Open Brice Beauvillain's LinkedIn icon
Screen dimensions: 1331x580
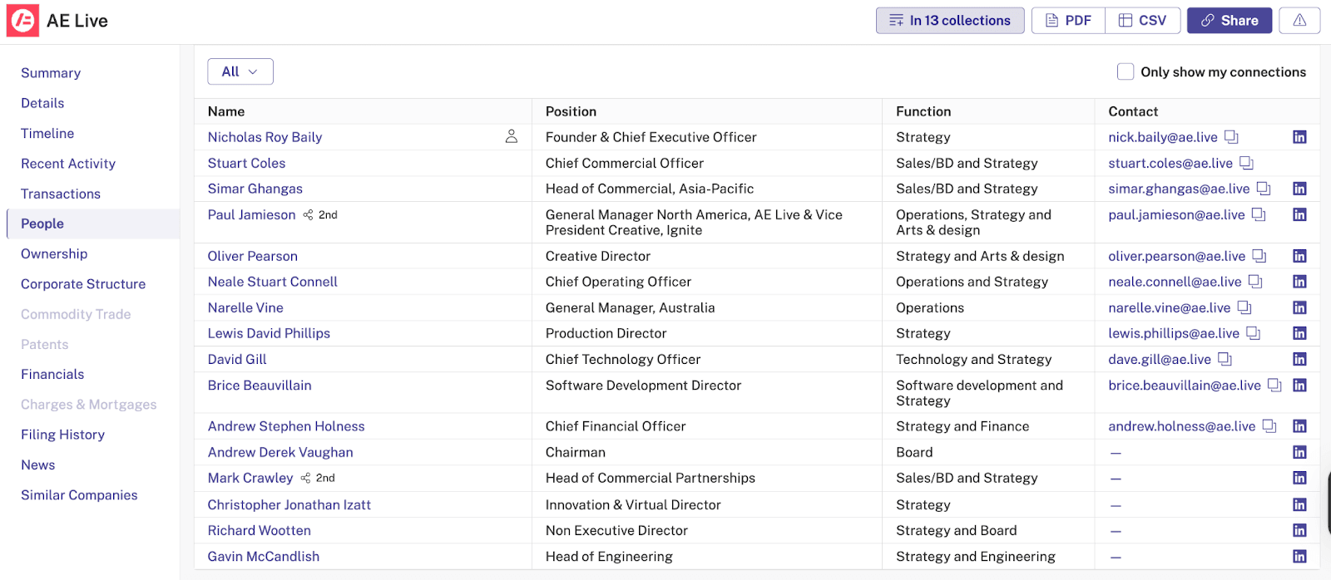click(1299, 386)
